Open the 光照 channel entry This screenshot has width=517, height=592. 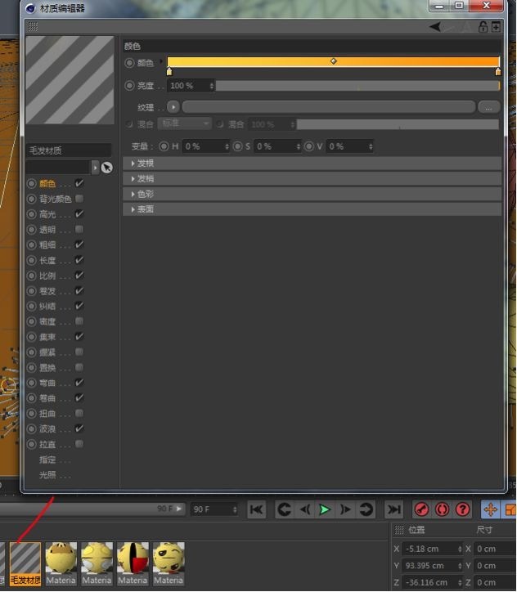54,475
